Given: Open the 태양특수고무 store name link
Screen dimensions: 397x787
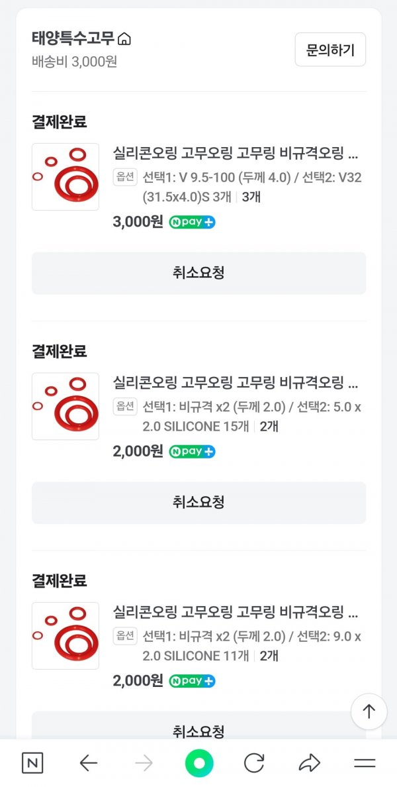Looking at the screenshot, I should pos(73,38).
